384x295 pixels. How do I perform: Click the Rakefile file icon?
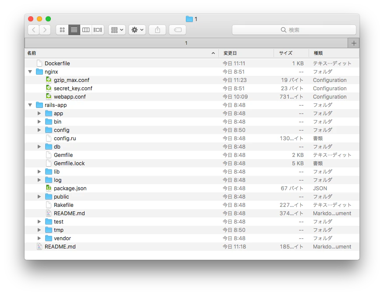[49, 205]
